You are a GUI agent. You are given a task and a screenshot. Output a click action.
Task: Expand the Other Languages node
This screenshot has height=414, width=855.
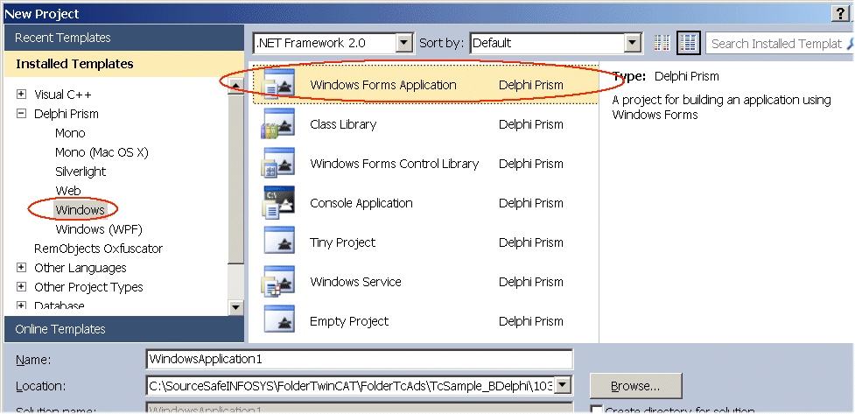21,268
